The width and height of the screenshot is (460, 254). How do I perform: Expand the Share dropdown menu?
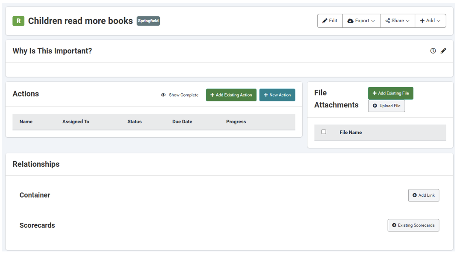[x=397, y=21]
